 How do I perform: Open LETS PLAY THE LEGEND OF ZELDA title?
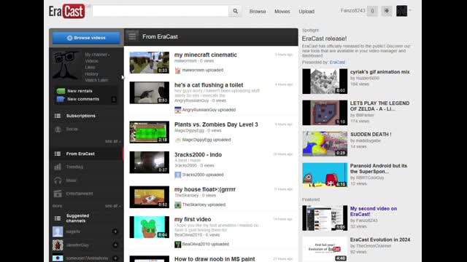point(379,106)
